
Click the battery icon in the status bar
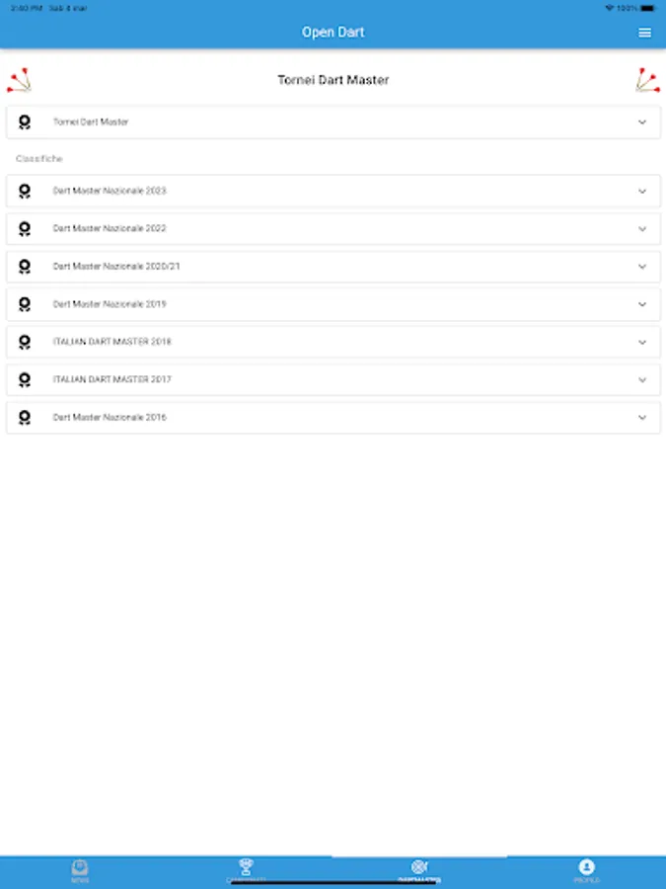point(647,8)
